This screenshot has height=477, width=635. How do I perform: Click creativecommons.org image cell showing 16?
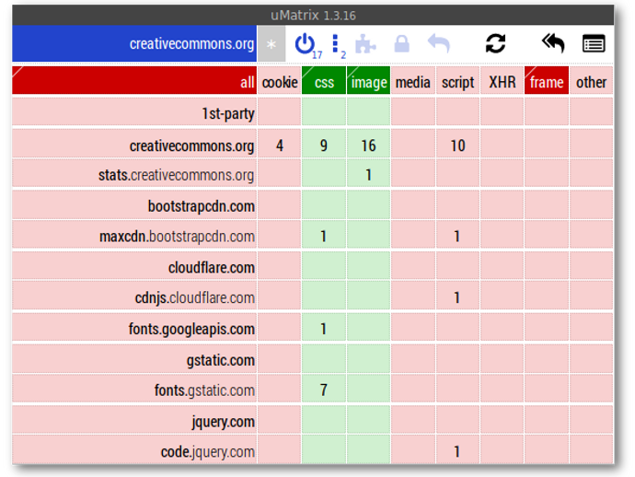pos(368,143)
